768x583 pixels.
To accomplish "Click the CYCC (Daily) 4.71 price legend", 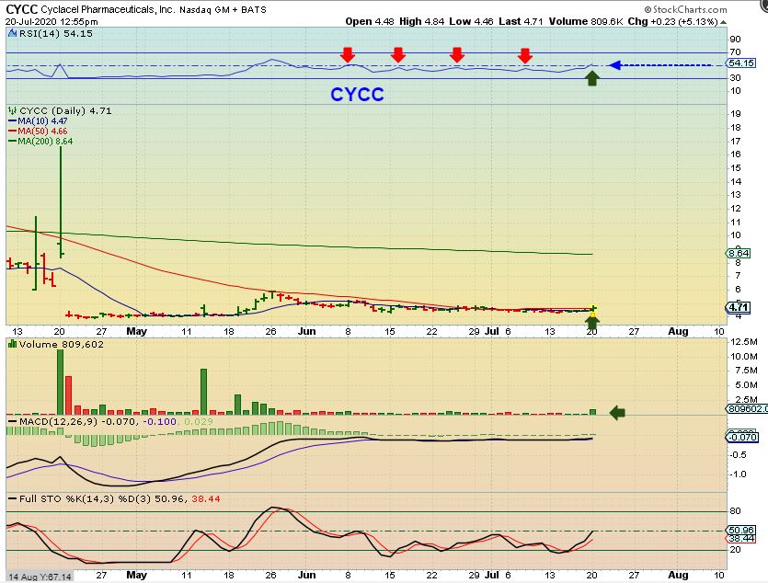I will [x=65, y=110].
